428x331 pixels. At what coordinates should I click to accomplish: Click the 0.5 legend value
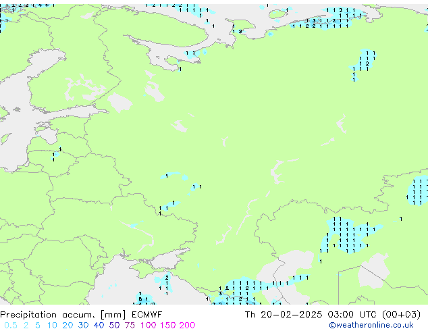click(x=11, y=326)
